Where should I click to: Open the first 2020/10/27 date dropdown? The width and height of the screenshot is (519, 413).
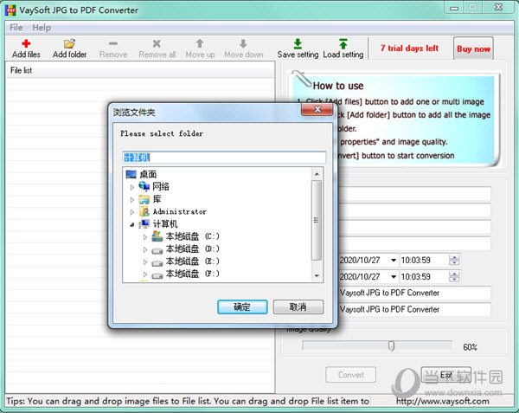pyautogui.click(x=394, y=261)
